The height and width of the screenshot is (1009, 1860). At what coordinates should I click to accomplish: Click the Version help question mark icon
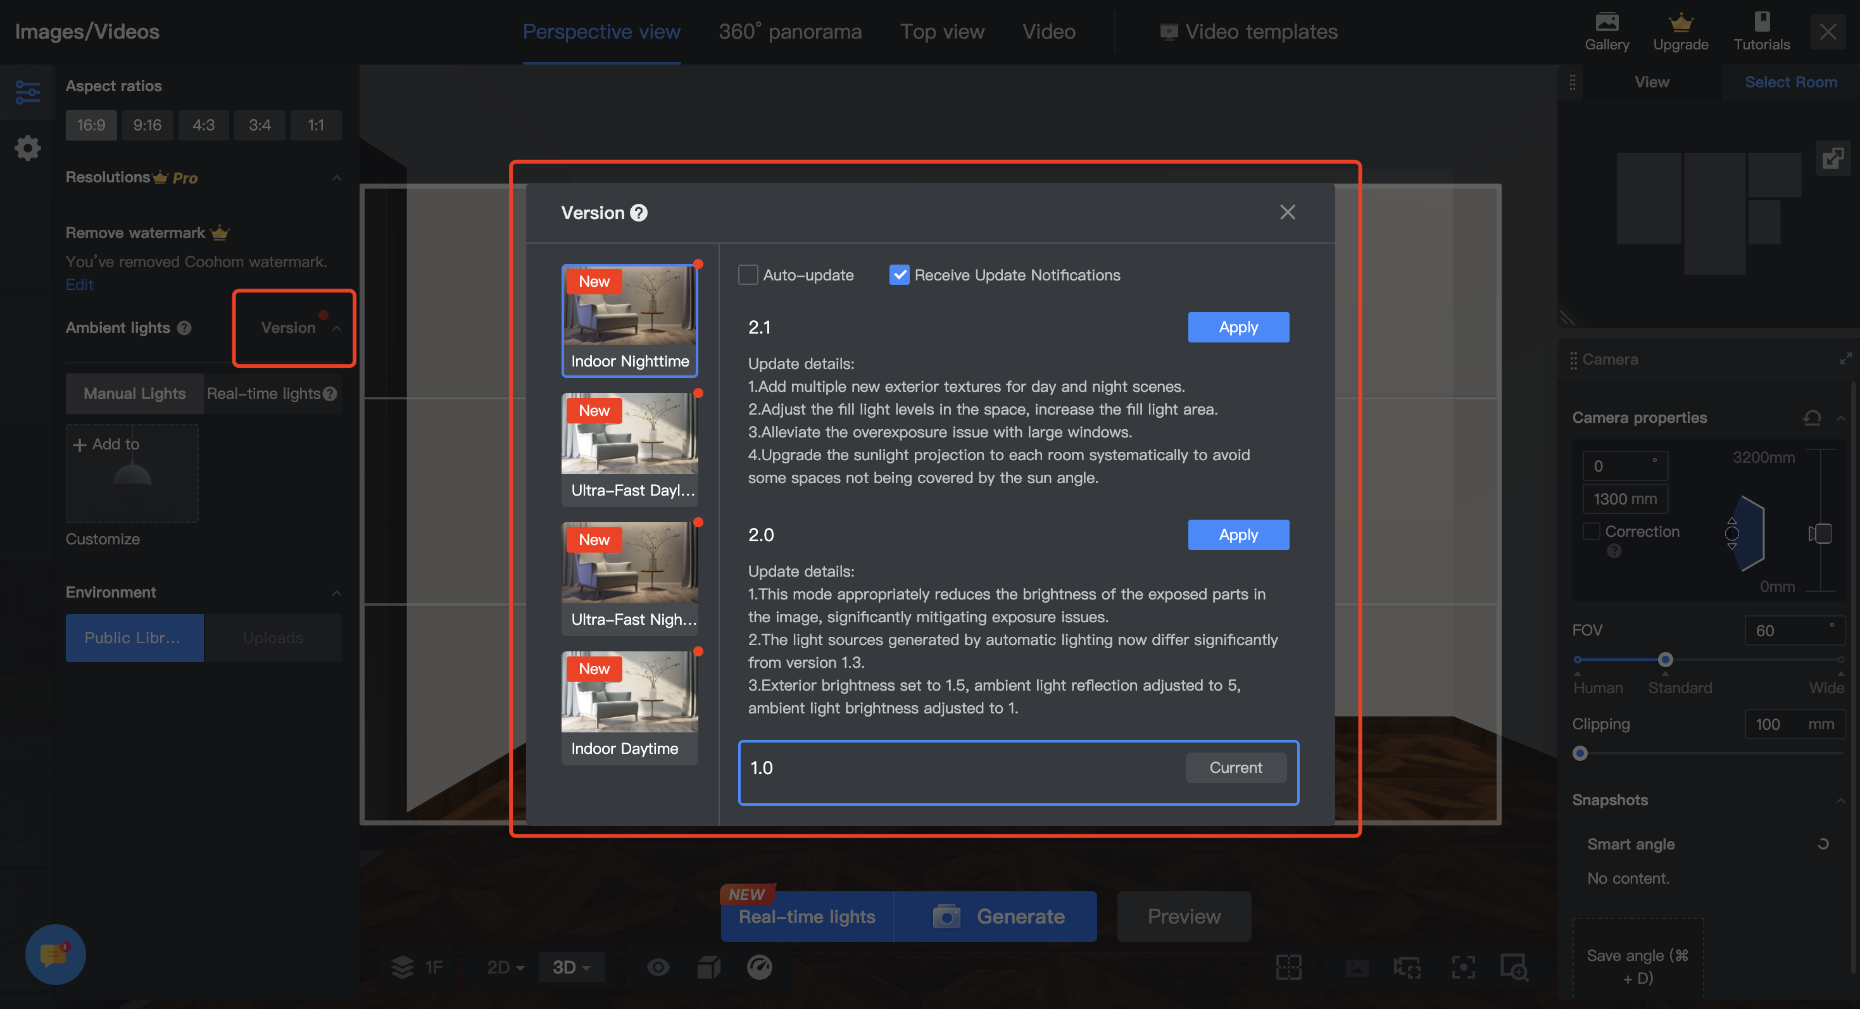[638, 213]
